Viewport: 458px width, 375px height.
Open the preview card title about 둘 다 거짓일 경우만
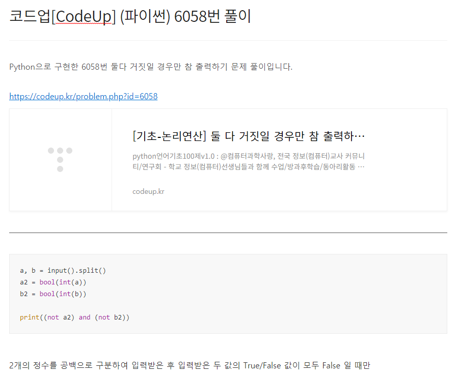[249, 136]
